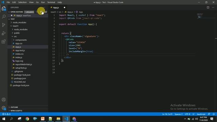
Task: Open Windows Action Center notifications
Action: [212, 119]
